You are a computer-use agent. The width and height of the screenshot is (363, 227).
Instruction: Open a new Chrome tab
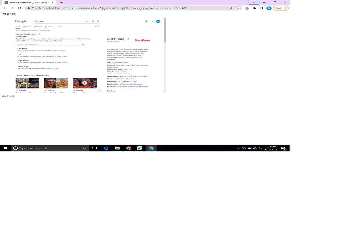click(x=61, y=3)
